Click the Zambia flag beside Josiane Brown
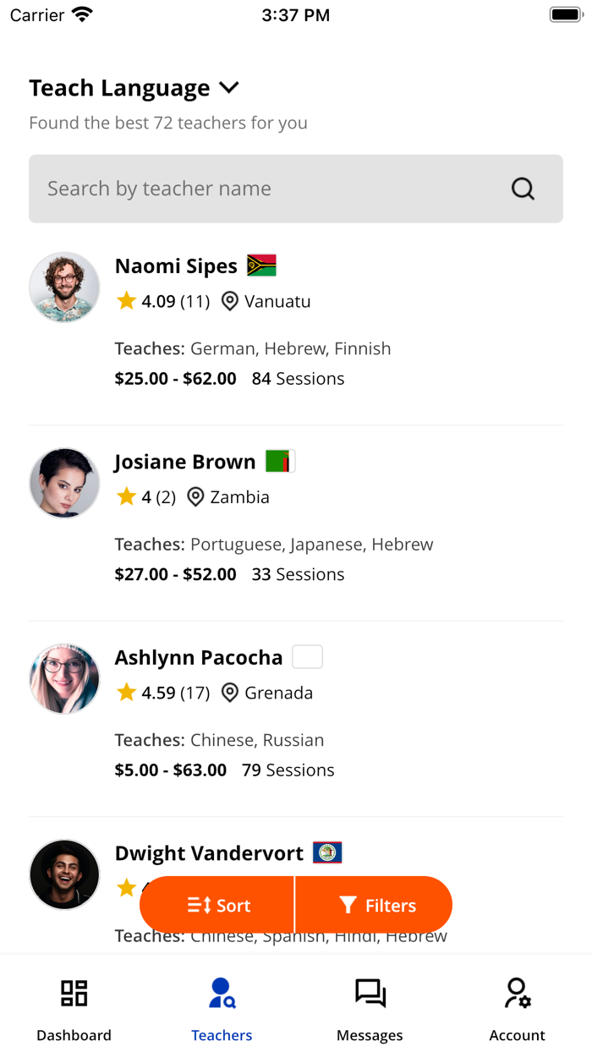 [280, 460]
